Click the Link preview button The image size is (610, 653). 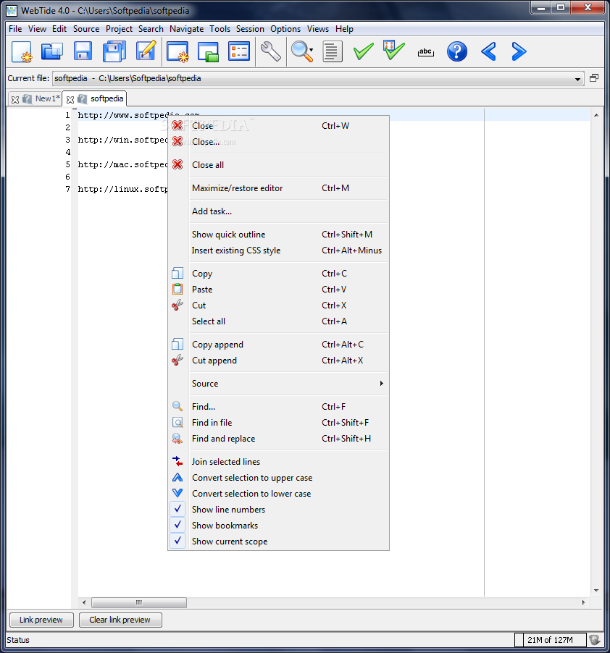41,620
